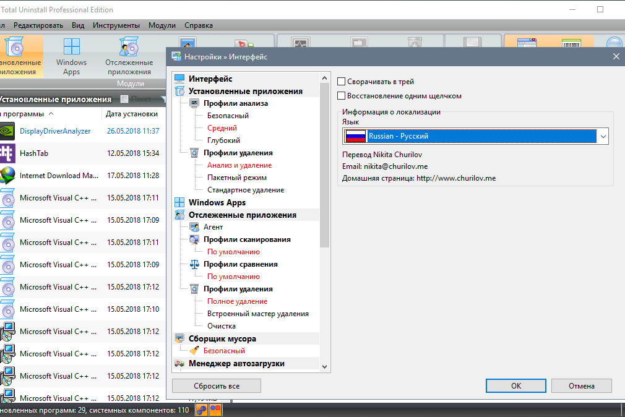Select По умолчанию under Профили сканирования
This screenshot has height=417, width=625.
click(233, 252)
